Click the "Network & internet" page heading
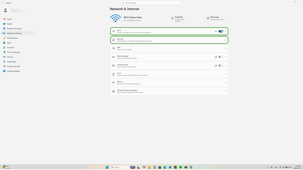The width and height of the screenshot is (303, 170). (125, 9)
